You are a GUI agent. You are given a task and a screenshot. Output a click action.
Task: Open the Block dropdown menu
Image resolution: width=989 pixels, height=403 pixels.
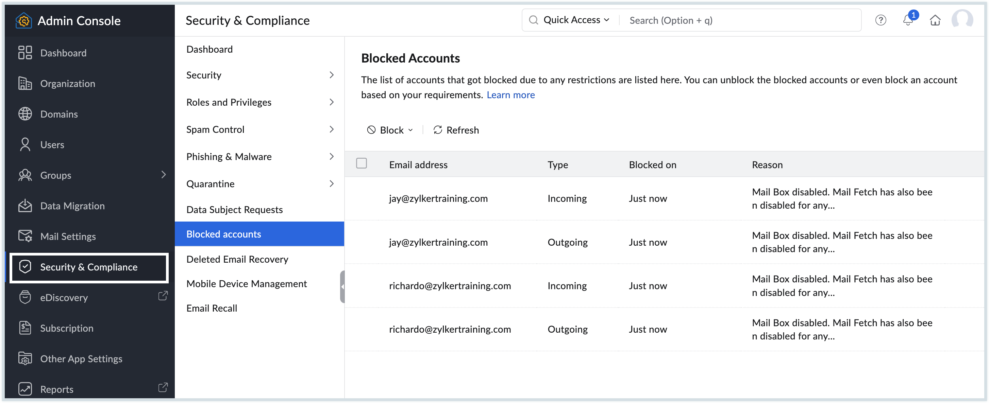pyautogui.click(x=390, y=130)
